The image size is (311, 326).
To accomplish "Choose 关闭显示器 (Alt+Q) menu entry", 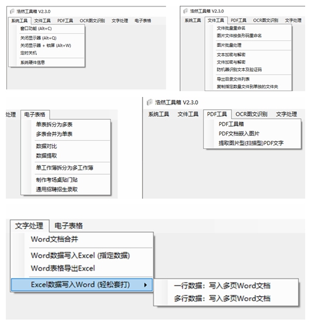I will [38, 38].
